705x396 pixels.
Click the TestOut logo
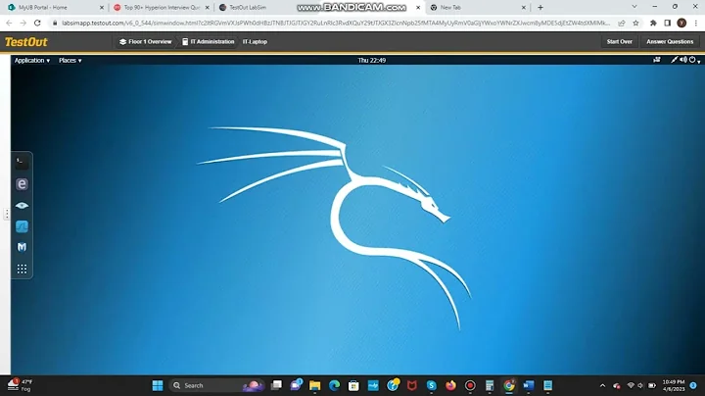26,42
